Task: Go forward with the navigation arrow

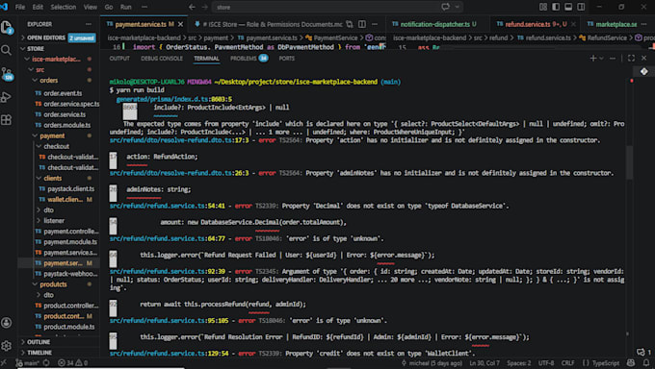Action: click(x=204, y=7)
